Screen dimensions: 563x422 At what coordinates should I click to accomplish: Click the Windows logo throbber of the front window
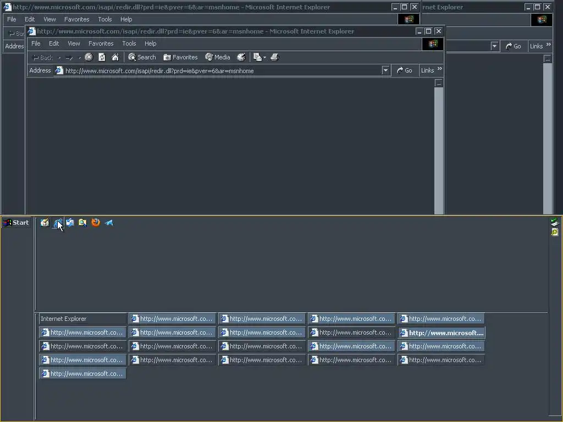[433, 44]
